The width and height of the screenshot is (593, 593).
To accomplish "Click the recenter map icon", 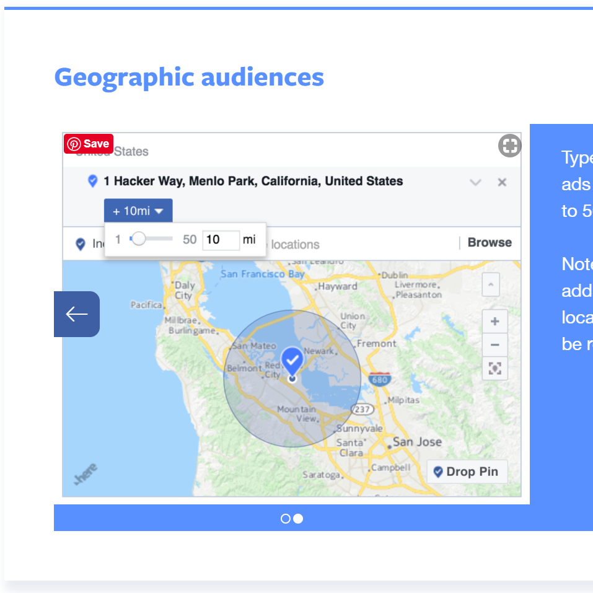I will pos(494,368).
